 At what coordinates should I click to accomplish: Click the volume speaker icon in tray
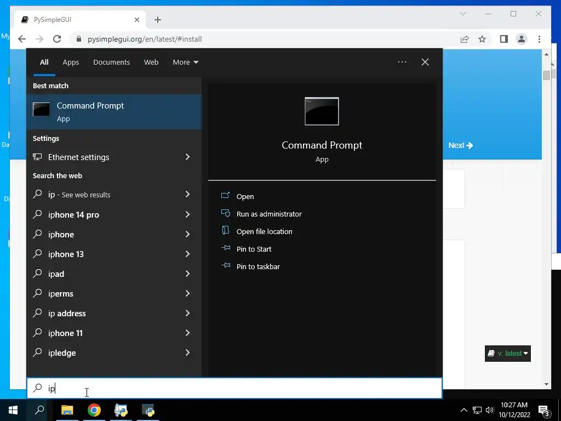[490, 410]
